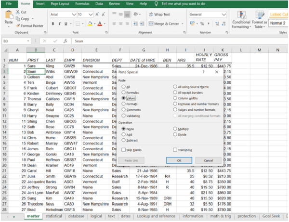The image size is (289, 222).
Task: Enable the Transpose checkbox
Action: [175, 150]
